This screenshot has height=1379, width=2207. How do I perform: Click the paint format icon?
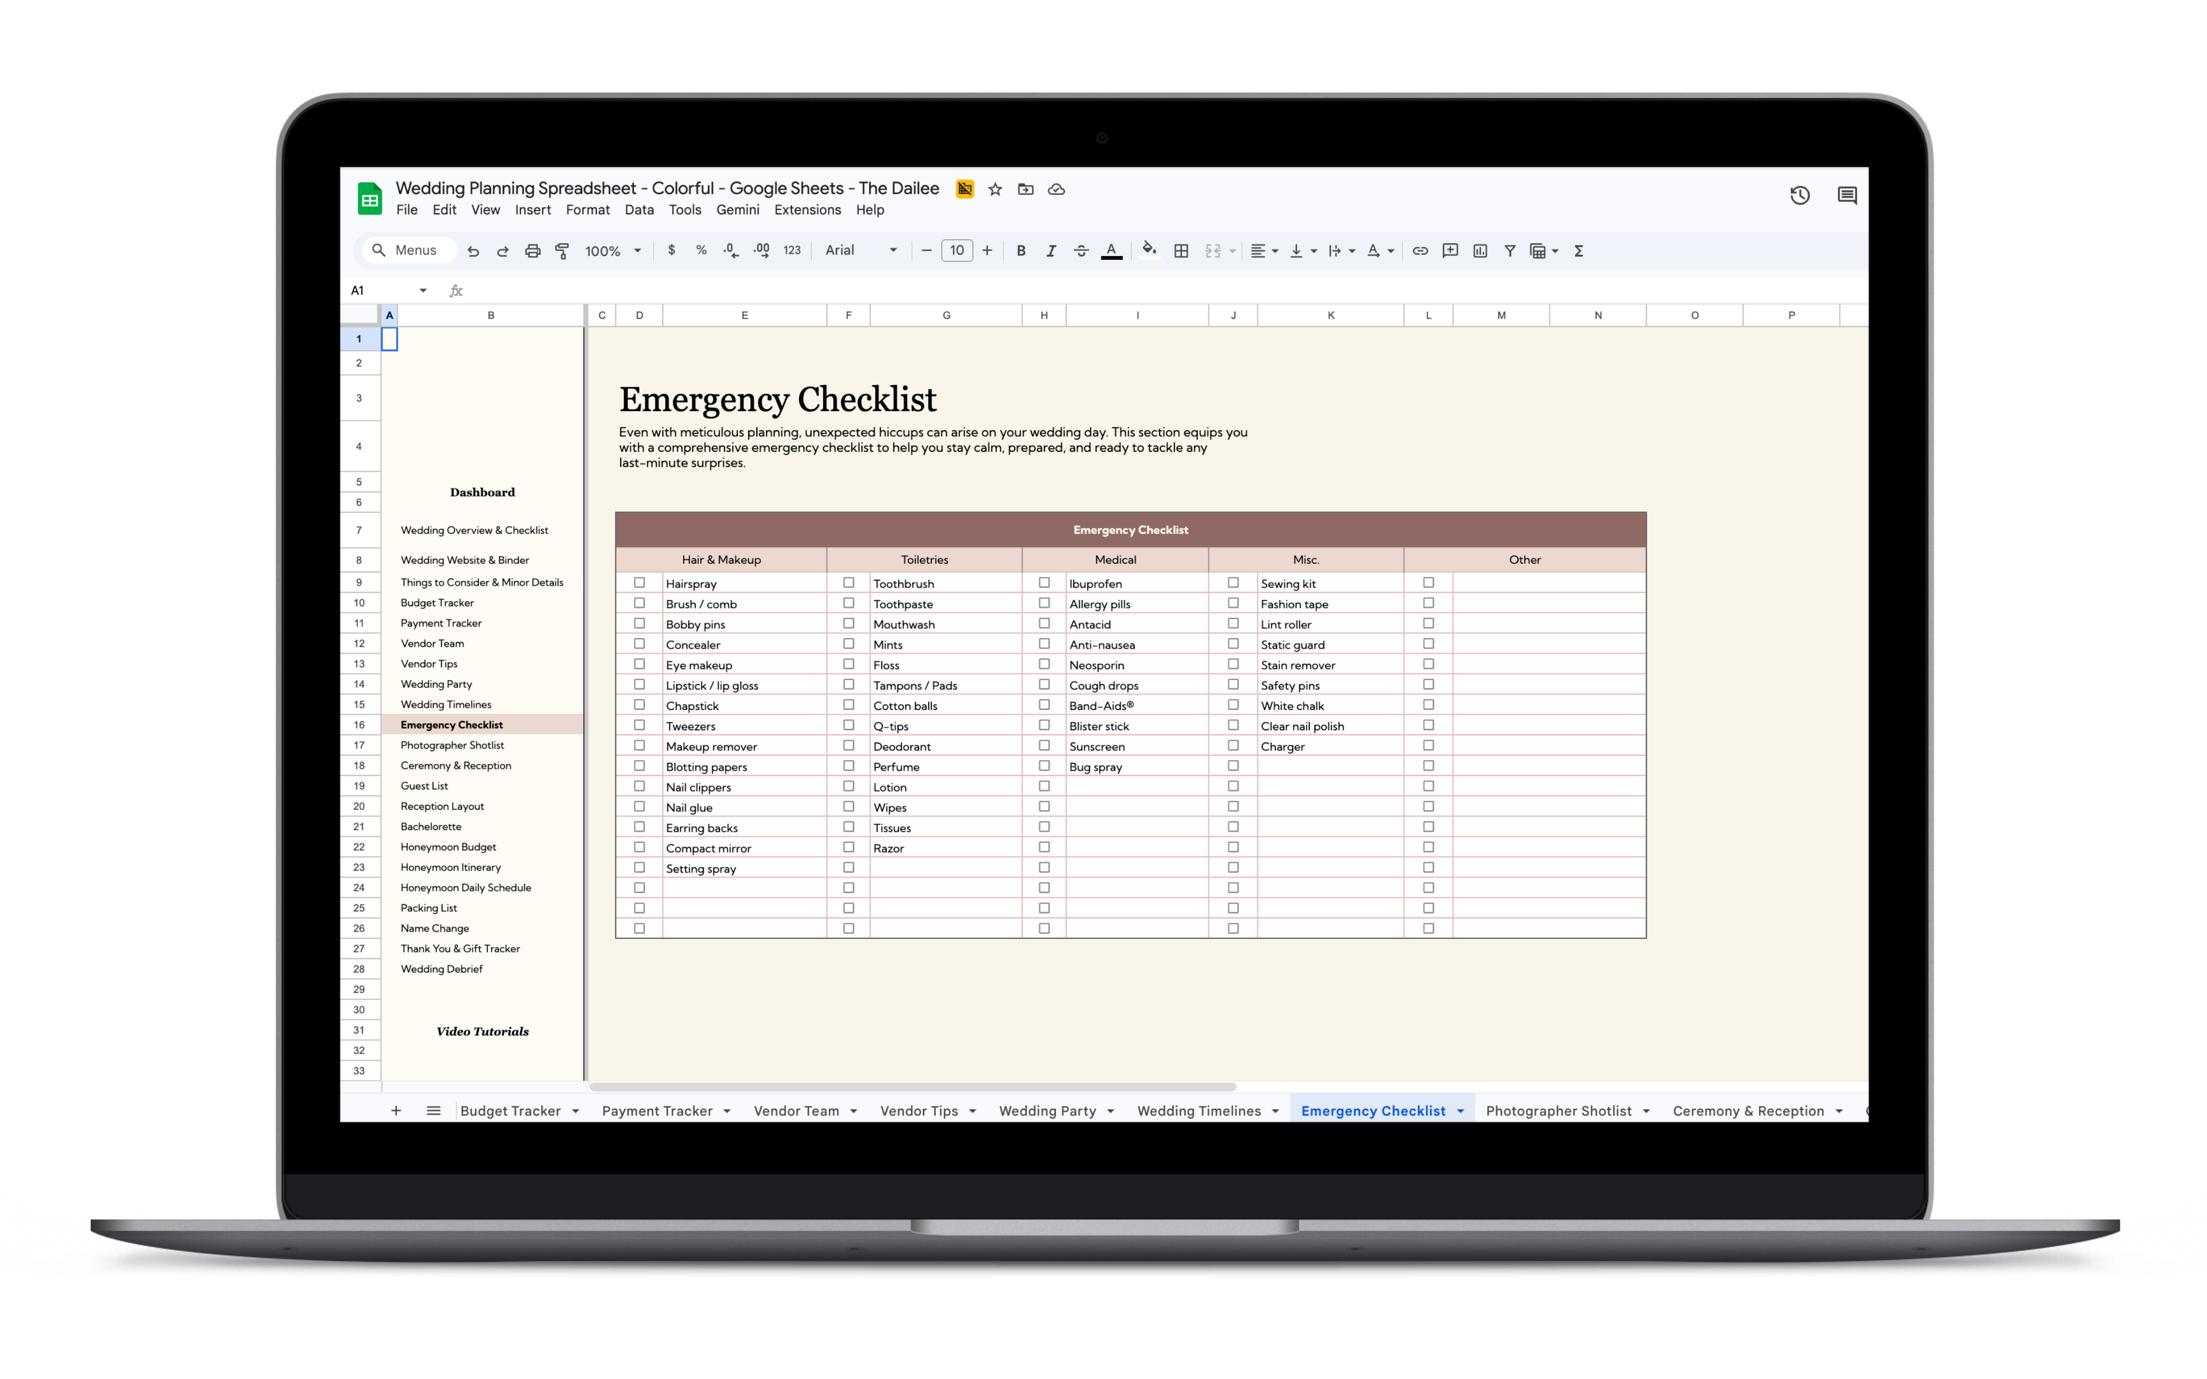(x=563, y=251)
